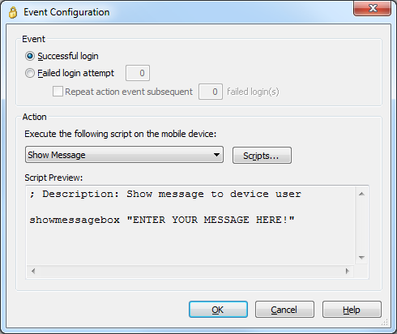Image resolution: width=397 pixels, height=334 pixels.
Task: Click the horizontal scroll right arrow
Action: point(348,271)
